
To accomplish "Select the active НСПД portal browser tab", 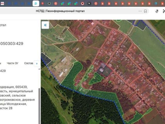I will click(x=36, y=3).
